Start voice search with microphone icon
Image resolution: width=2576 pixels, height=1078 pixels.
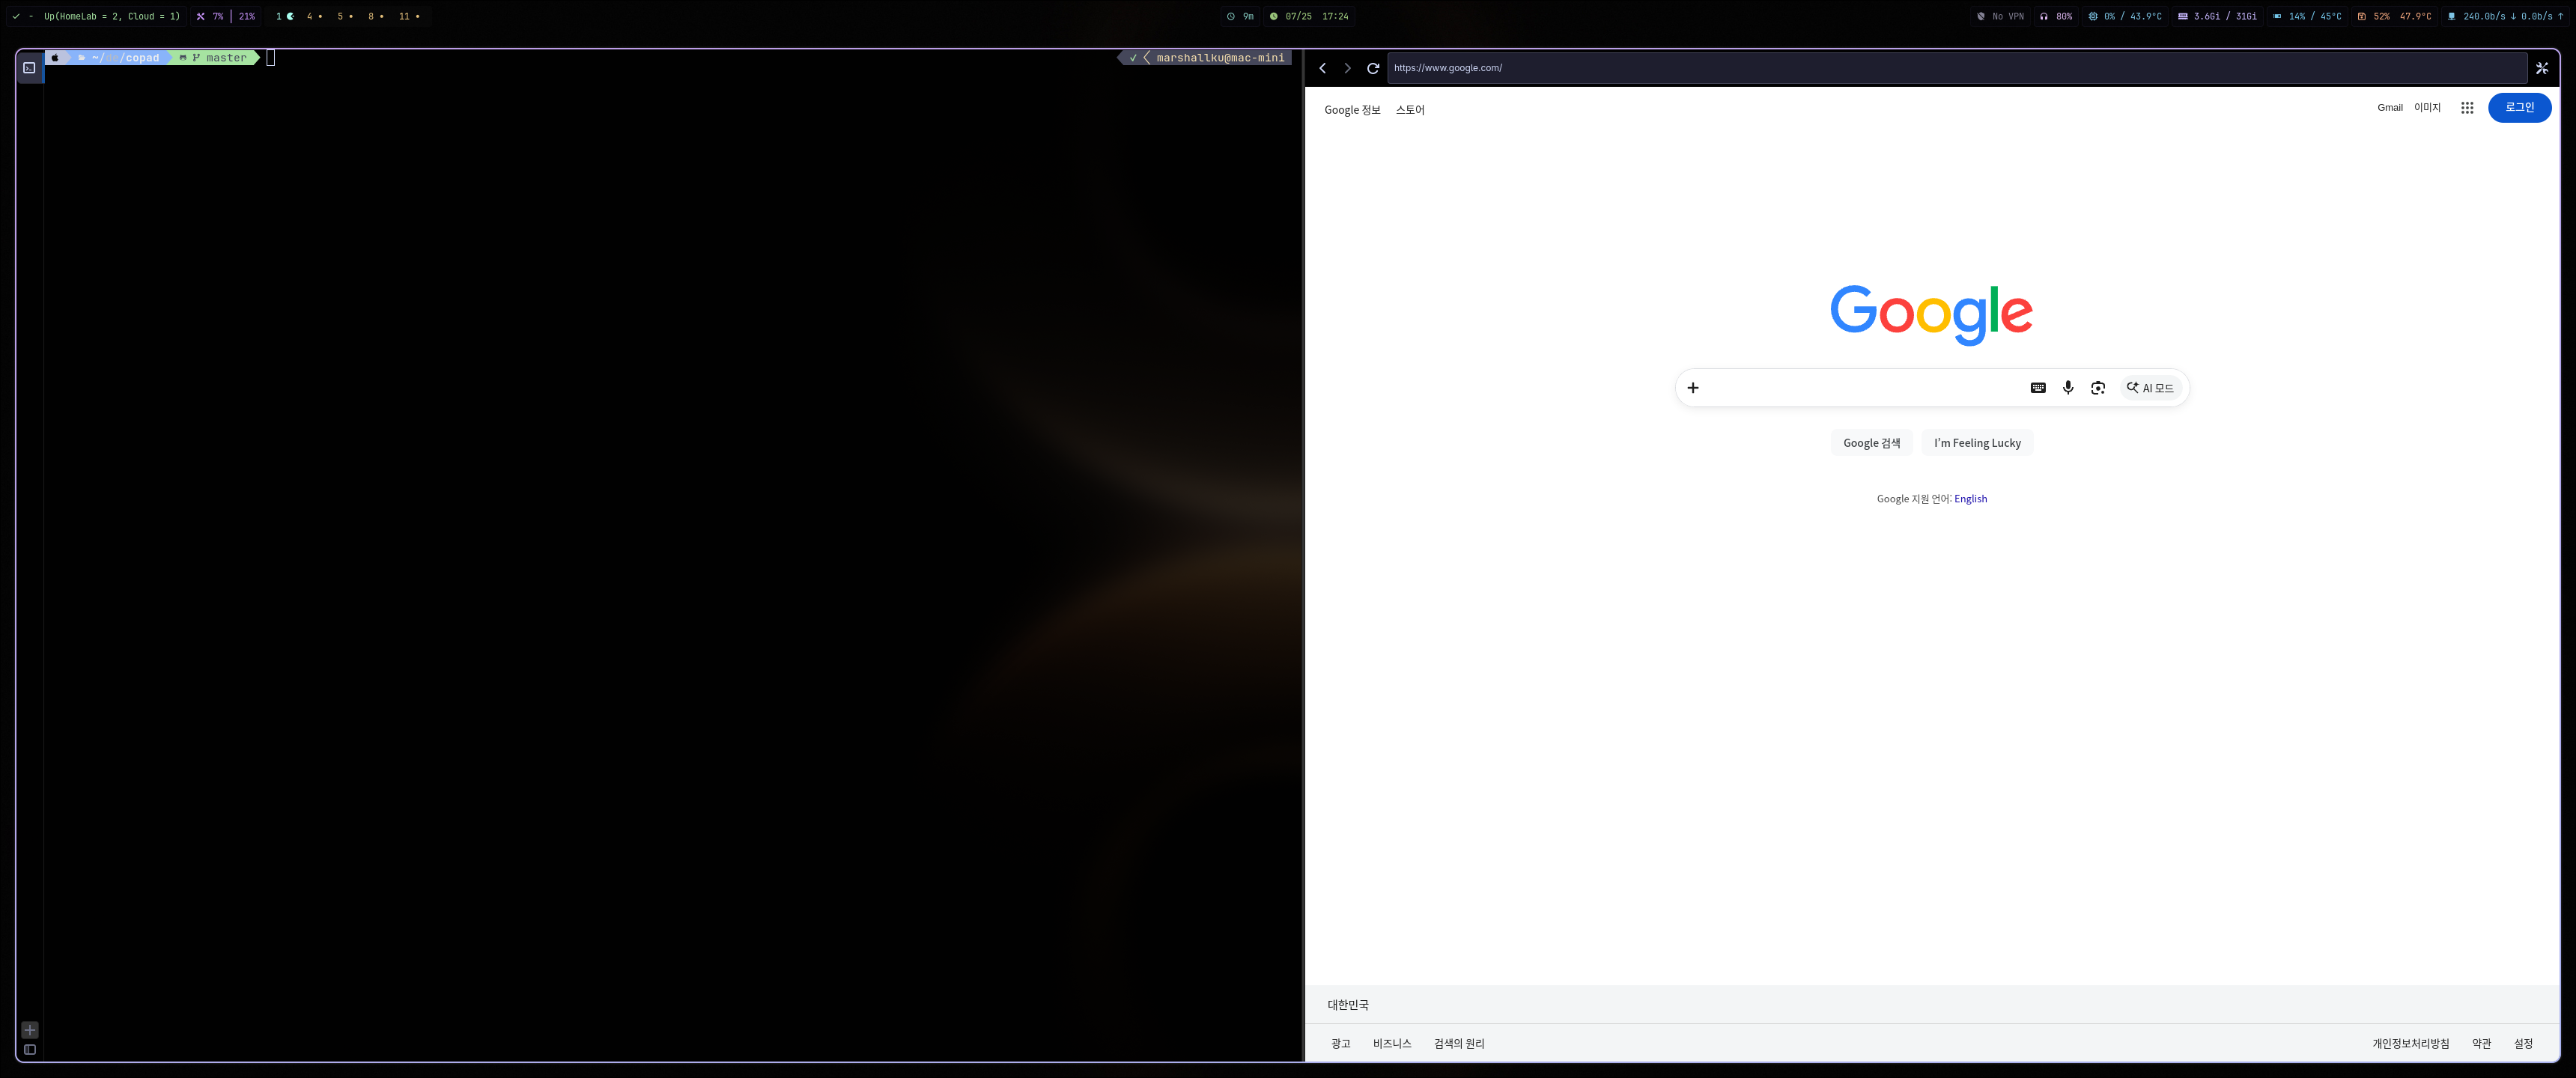(2067, 388)
